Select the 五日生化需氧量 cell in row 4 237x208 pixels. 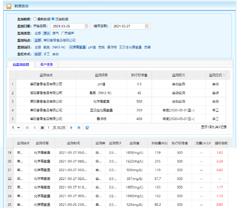pos(101,110)
